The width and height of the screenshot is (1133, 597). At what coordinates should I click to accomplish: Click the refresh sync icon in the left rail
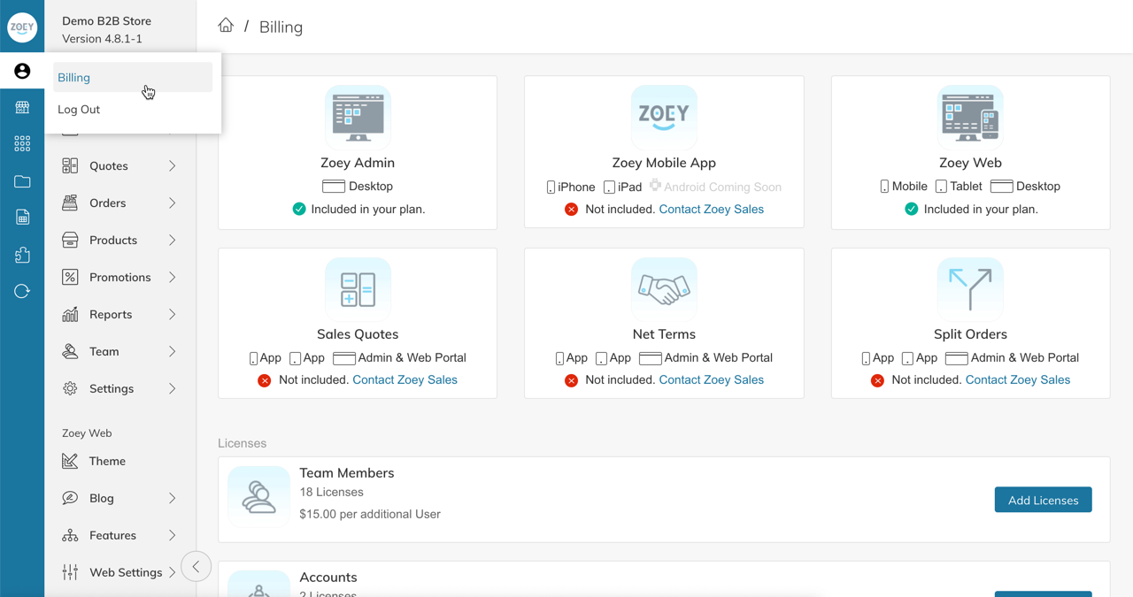pyautogui.click(x=22, y=291)
